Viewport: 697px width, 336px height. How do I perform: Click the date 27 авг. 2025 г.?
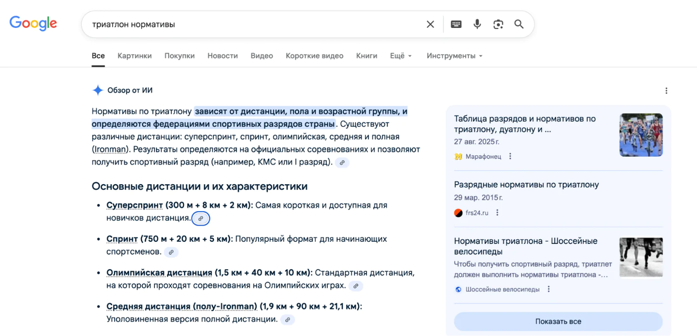click(477, 142)
